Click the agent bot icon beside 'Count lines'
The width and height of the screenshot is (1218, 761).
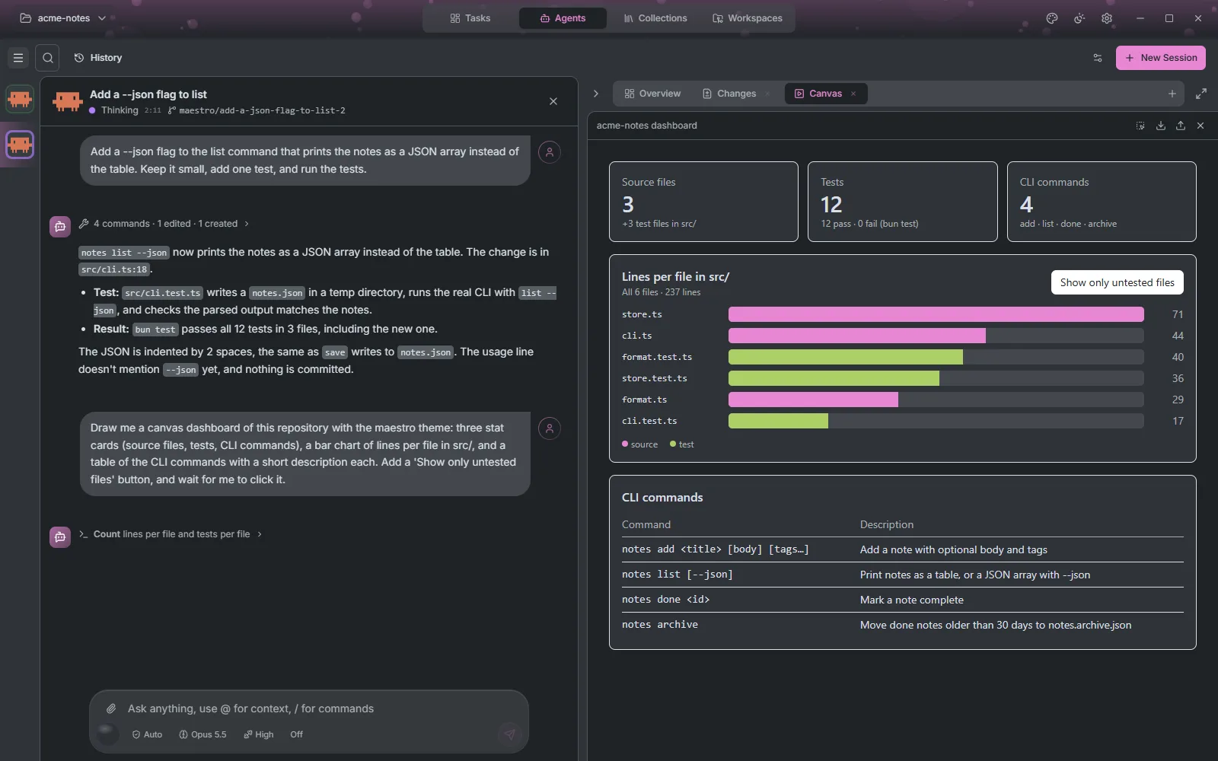[x=60, y=537]
